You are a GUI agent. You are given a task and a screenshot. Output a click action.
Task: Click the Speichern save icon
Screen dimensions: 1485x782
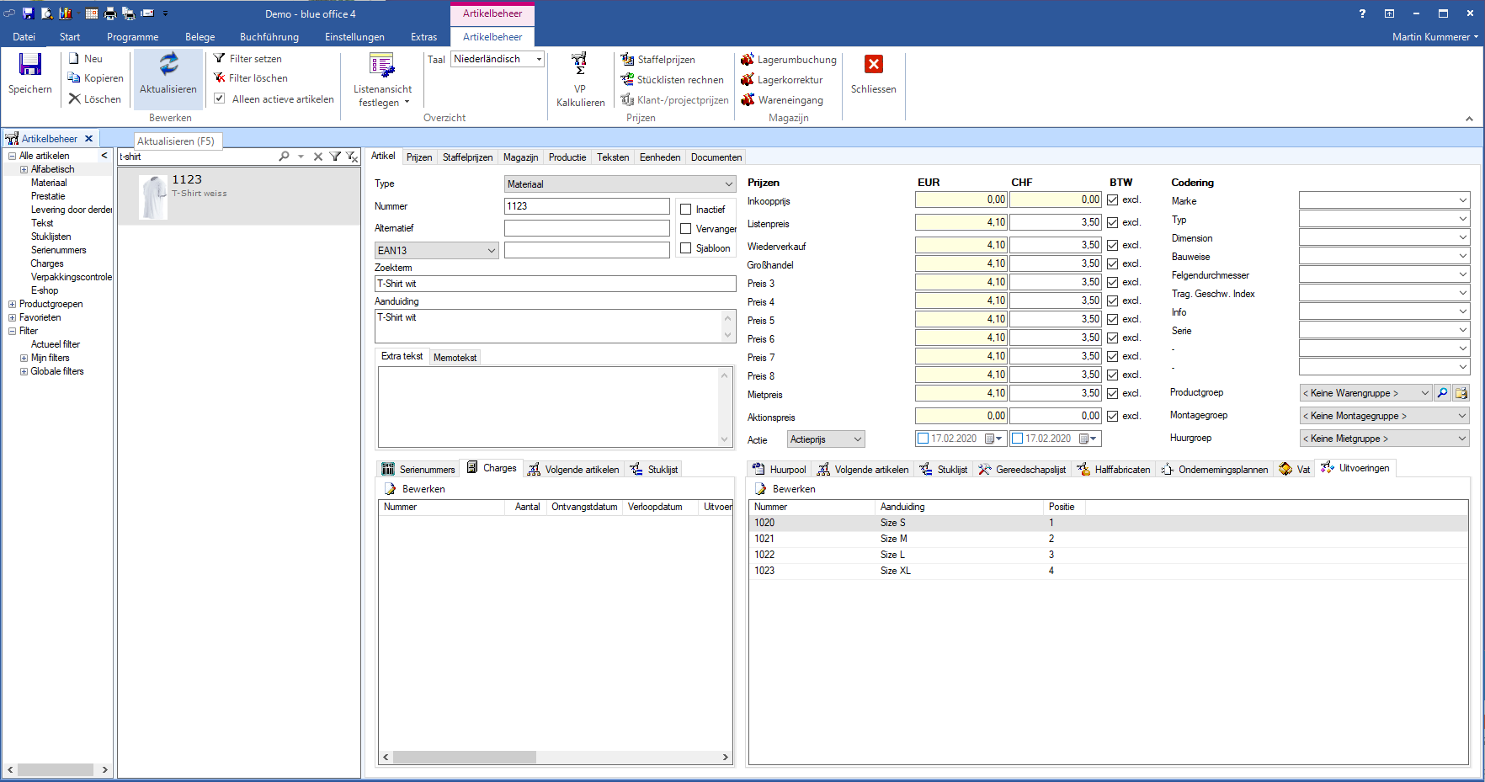tap(30, 65)
